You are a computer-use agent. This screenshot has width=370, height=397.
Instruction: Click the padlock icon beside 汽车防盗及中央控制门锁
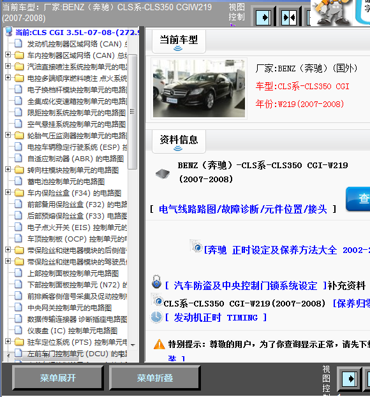coord(157,282)
